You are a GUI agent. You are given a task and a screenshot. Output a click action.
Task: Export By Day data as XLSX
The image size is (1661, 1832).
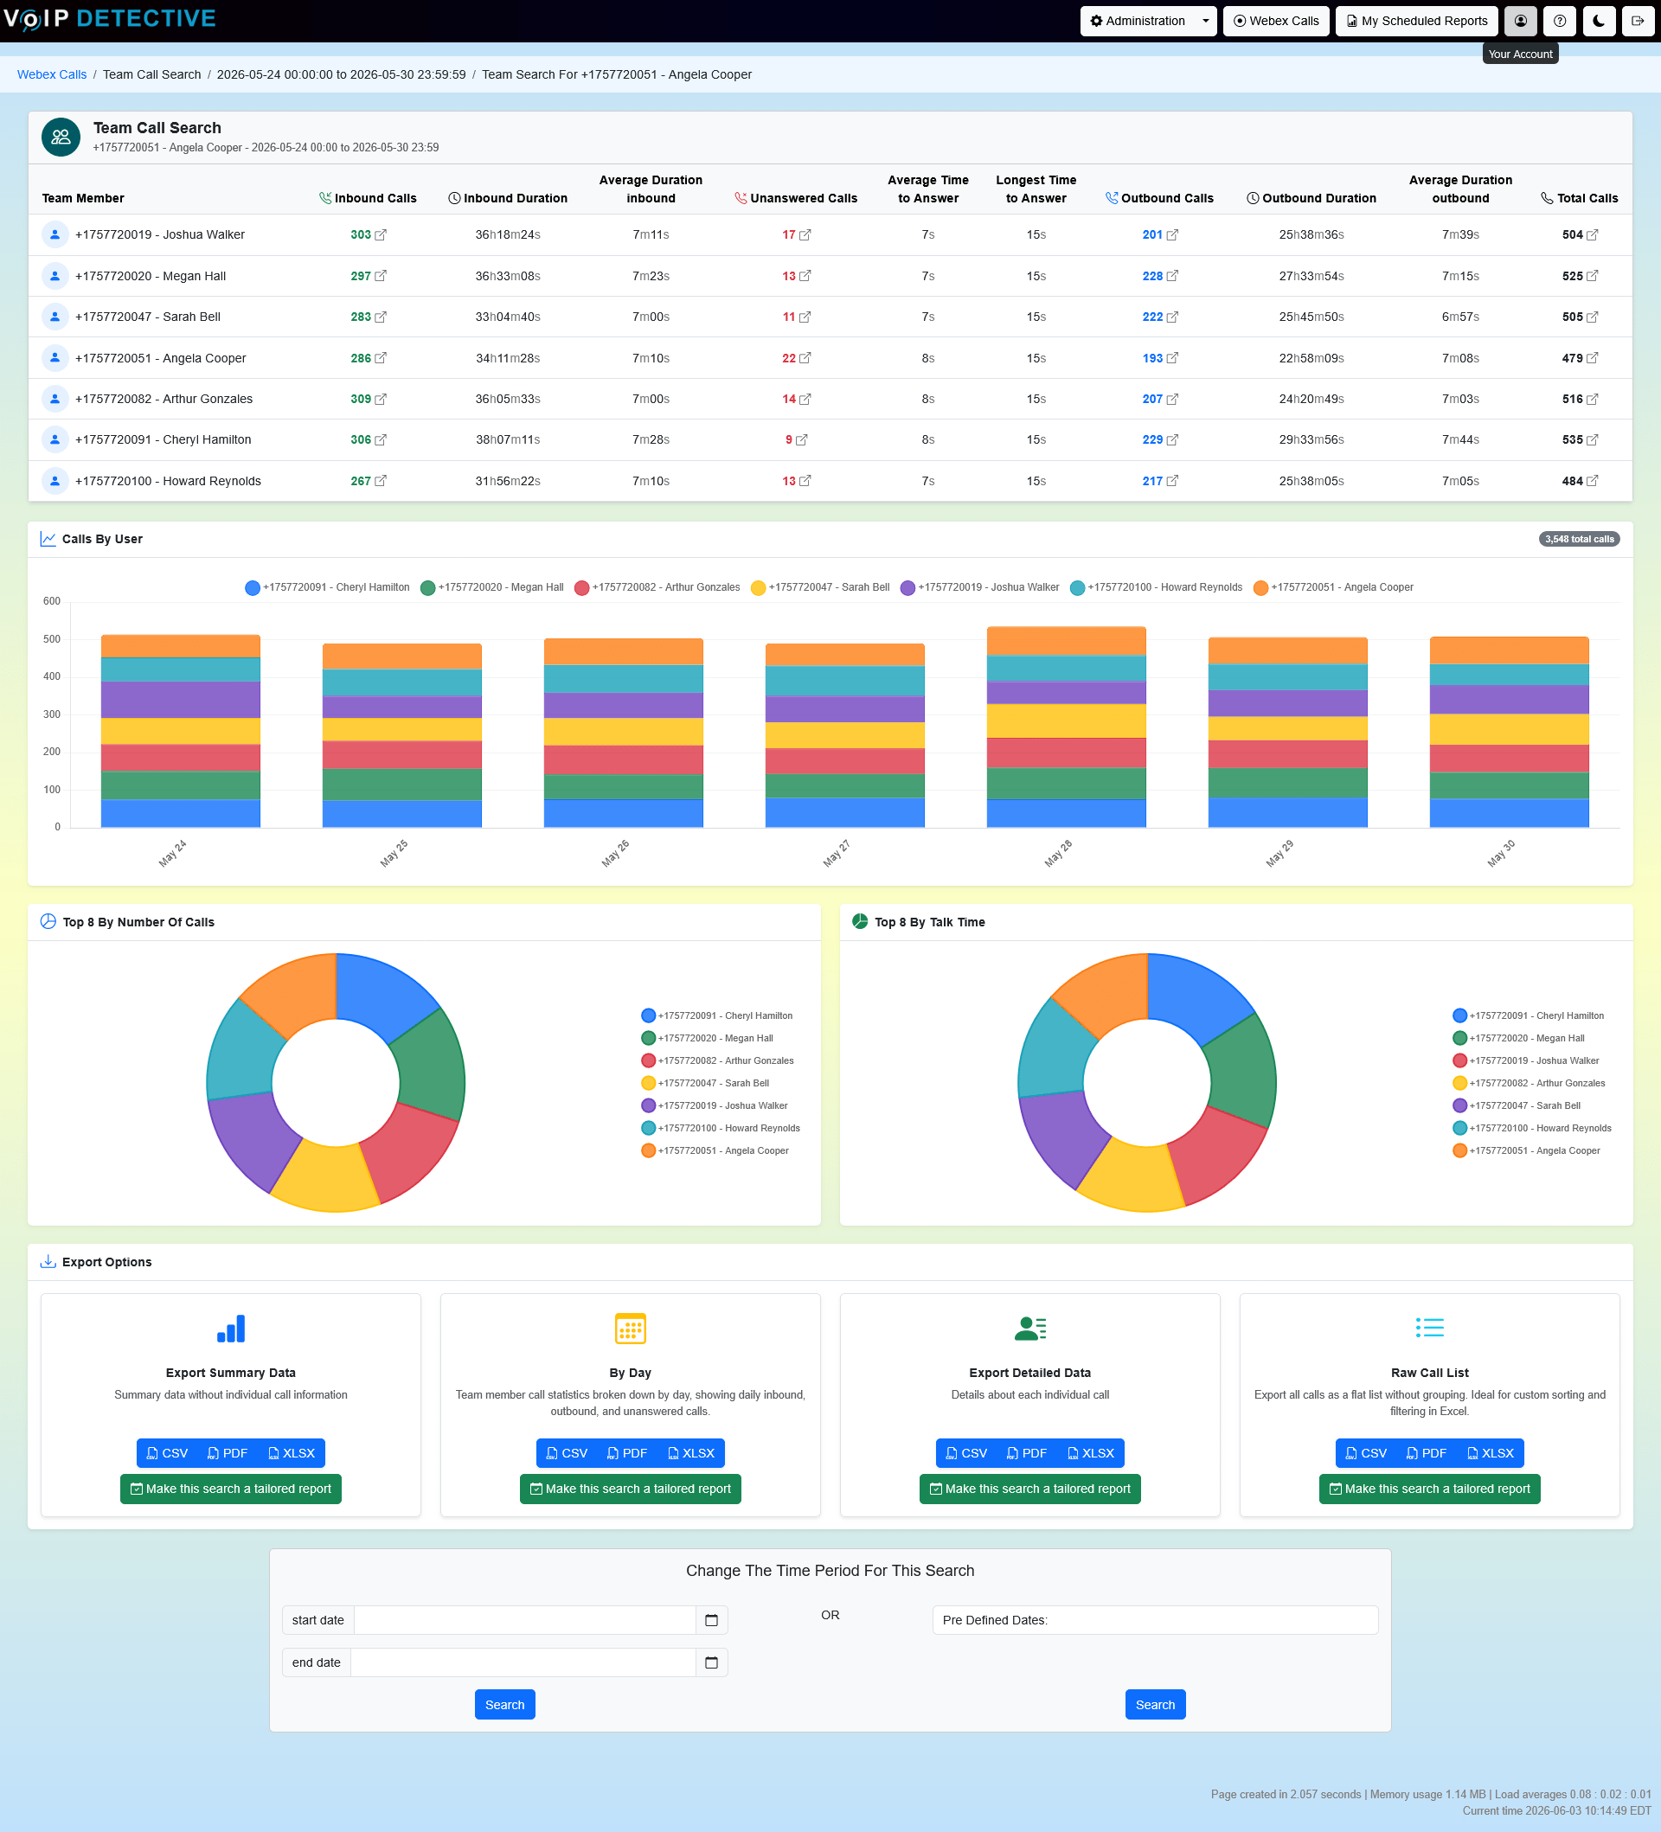[690, 1453]
